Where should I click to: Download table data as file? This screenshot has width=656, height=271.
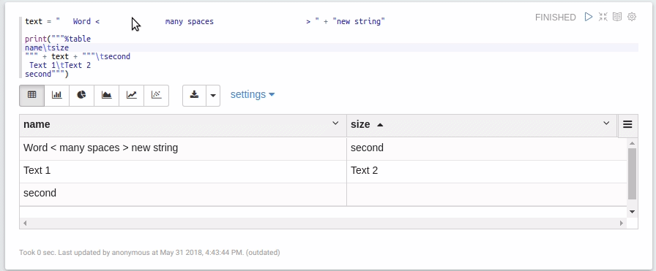(194, 95)
